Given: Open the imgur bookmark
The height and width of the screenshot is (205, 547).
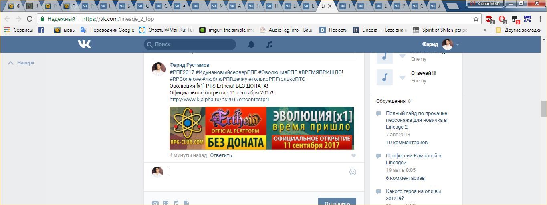Looking at the screenshot, I should (227, 30).
